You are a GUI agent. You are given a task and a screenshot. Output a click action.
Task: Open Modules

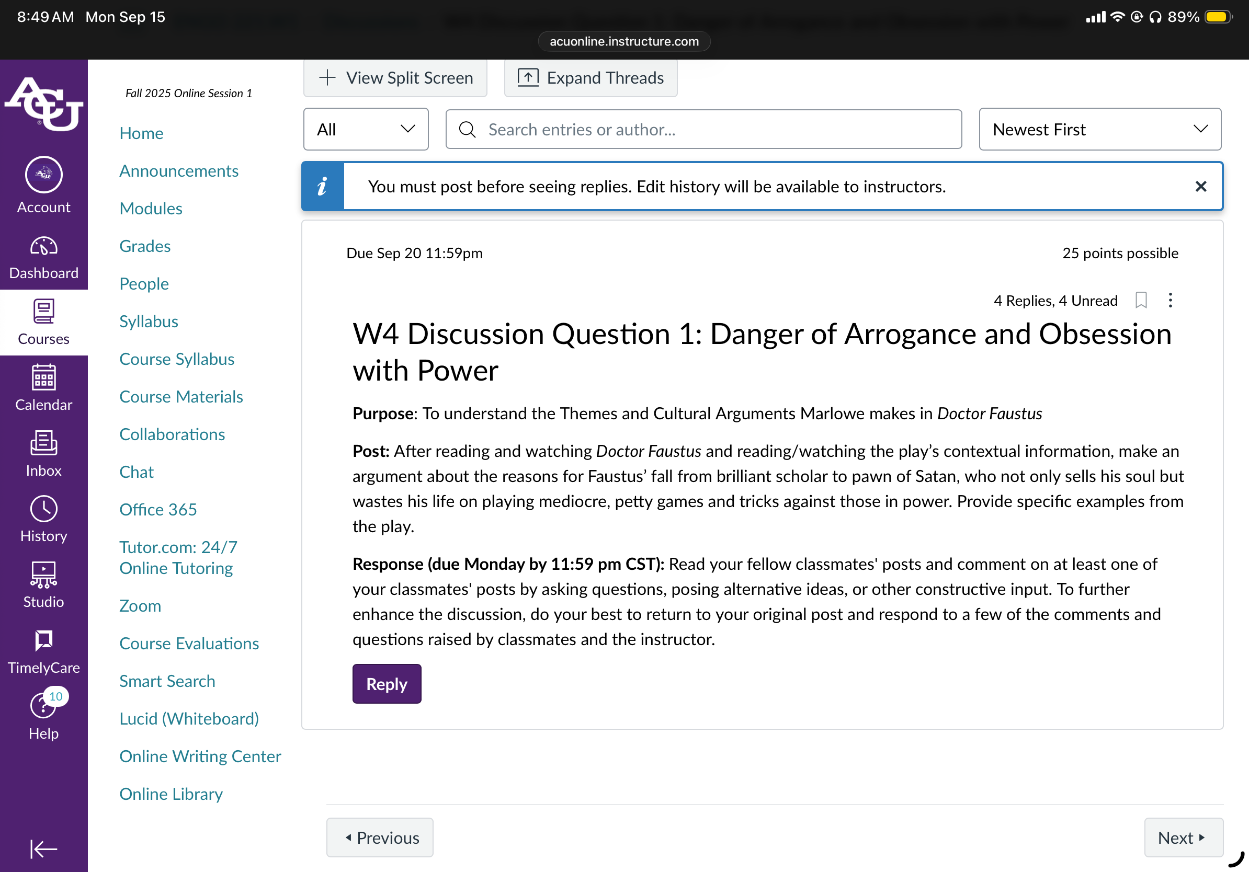coord(151,208)
